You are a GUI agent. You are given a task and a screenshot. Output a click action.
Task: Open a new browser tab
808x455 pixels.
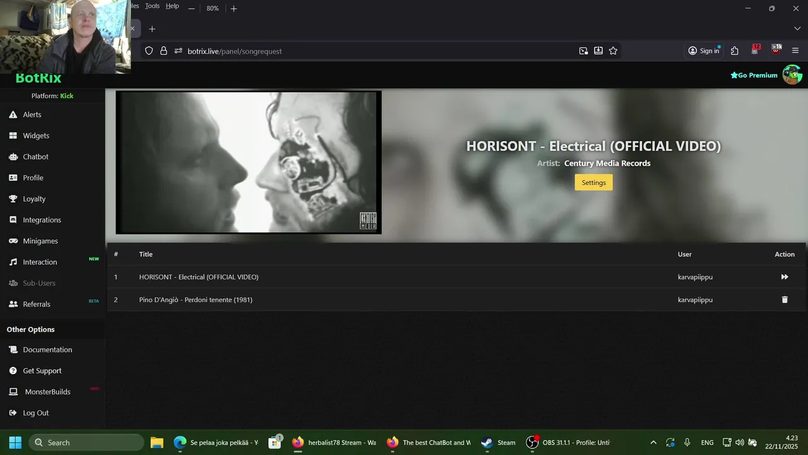152,29
